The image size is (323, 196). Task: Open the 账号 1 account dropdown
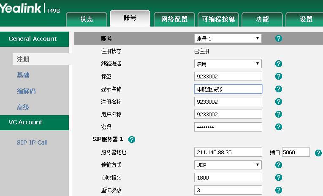tap(228, 39)
